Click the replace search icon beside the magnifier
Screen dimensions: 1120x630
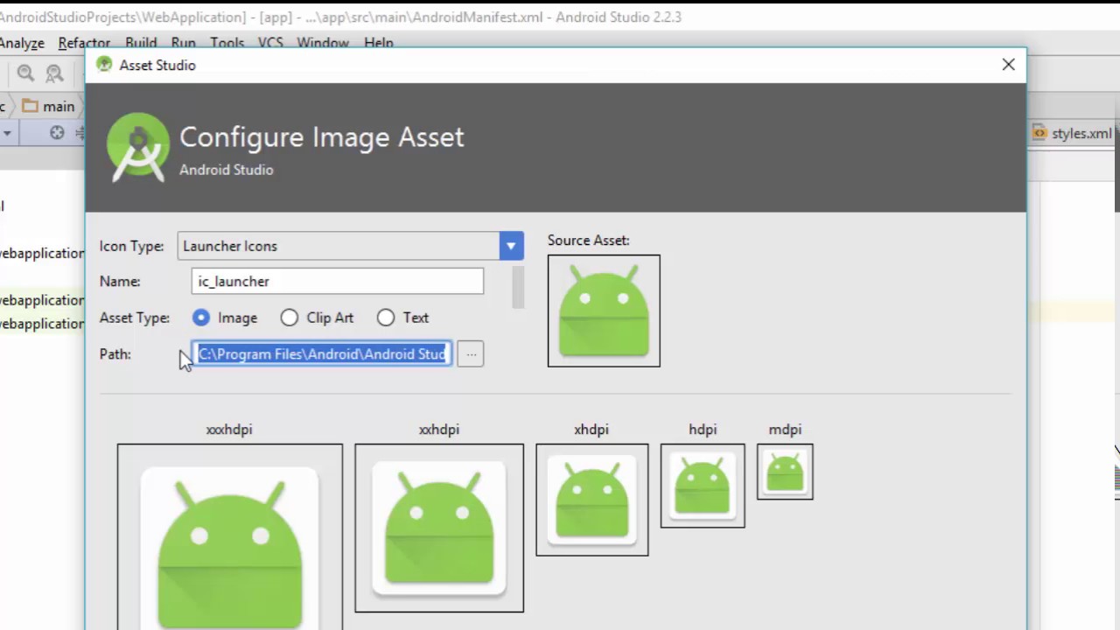tap(54, 73)
